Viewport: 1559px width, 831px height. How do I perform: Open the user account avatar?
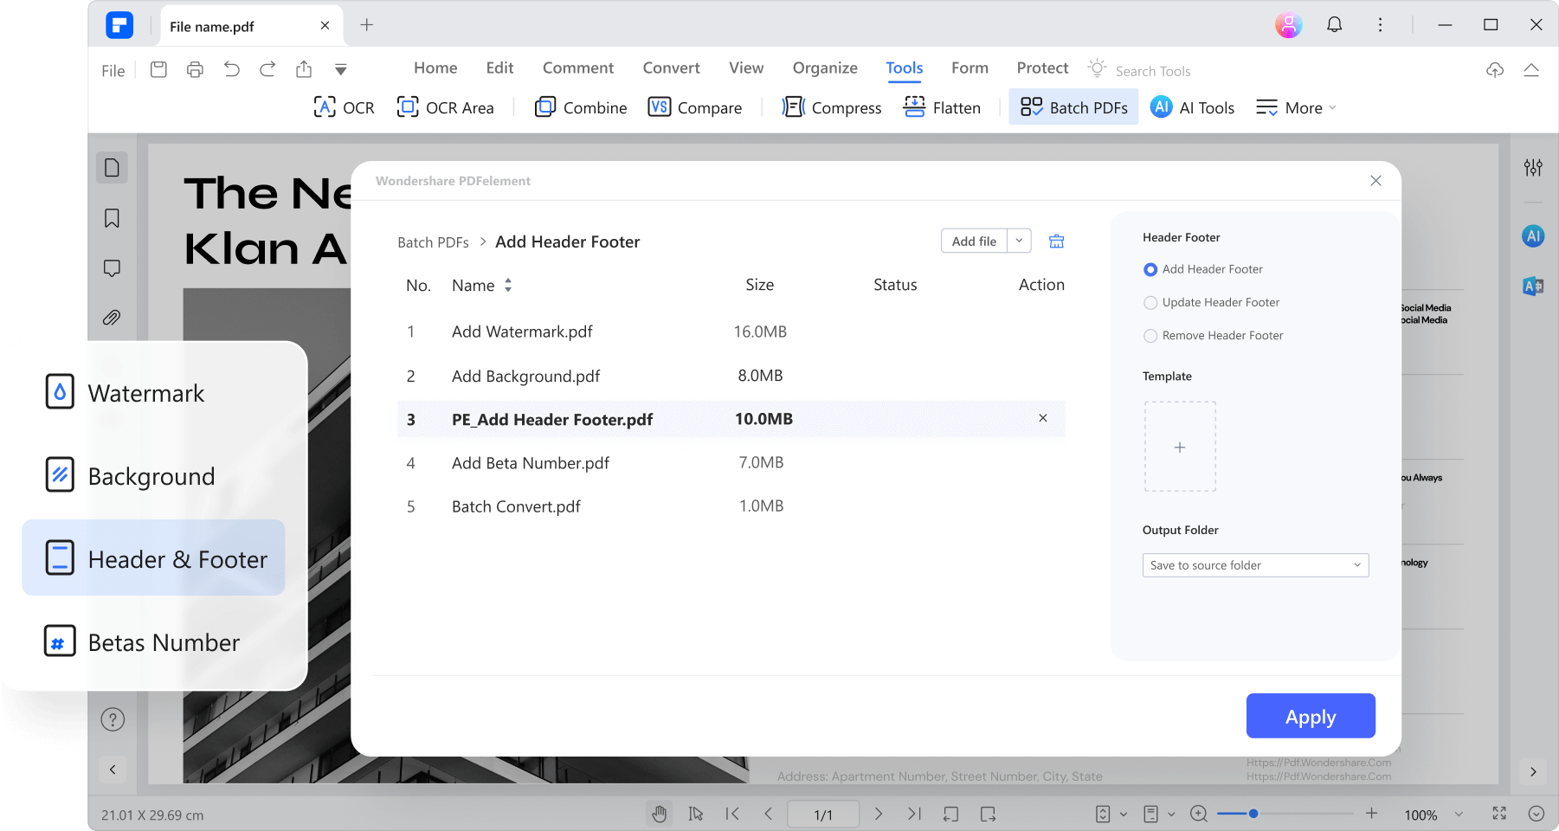click(x=1288, y=25)
